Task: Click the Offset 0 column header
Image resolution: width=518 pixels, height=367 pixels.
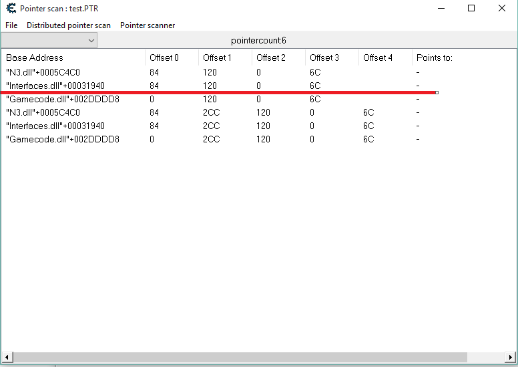Action: point(164,58)
